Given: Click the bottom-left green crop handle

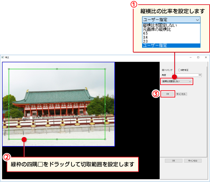Looking at the screenshot, I should (9, 139).
